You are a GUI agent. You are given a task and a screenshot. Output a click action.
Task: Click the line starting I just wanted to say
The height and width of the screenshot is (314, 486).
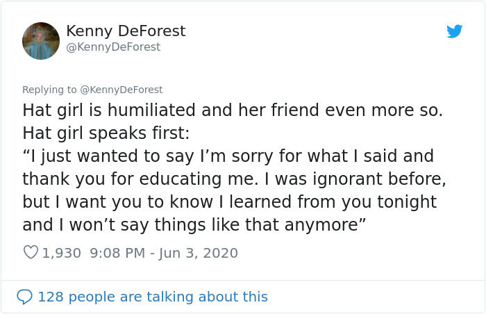228,156
